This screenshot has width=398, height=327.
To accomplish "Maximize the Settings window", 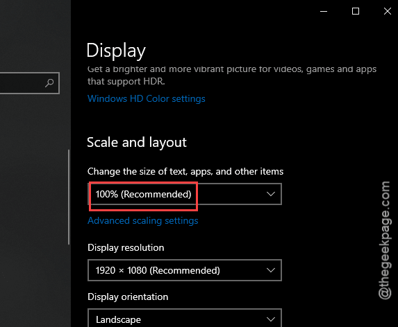I will tap(356, 11).
